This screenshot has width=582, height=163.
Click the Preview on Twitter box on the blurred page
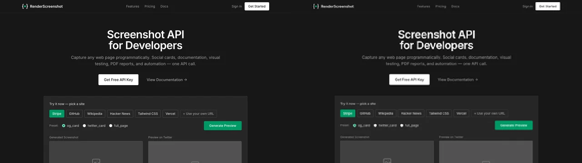486,152
